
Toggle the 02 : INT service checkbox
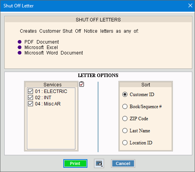pos(31,97)
